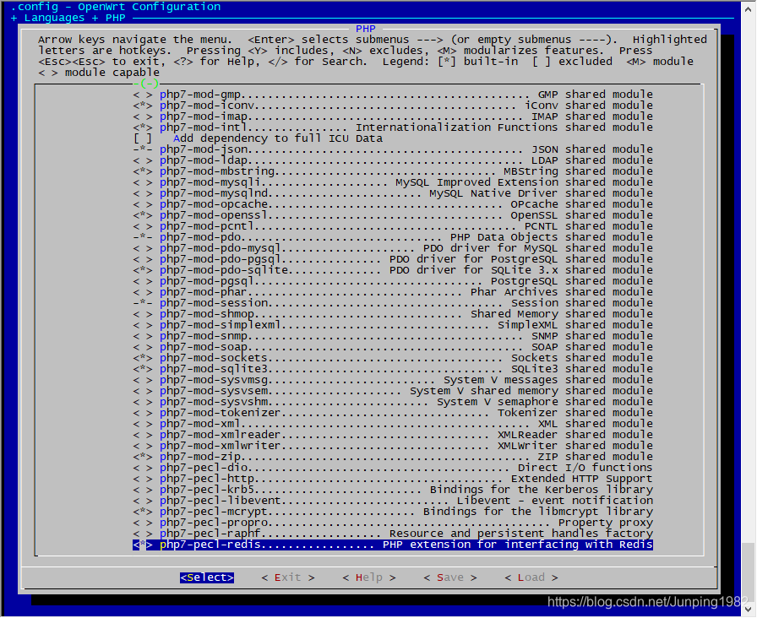Select the php7-mod-pdo-sqlite row
Image resolution: width=757 pixels, height=618 pixels.
pos(393,270)
